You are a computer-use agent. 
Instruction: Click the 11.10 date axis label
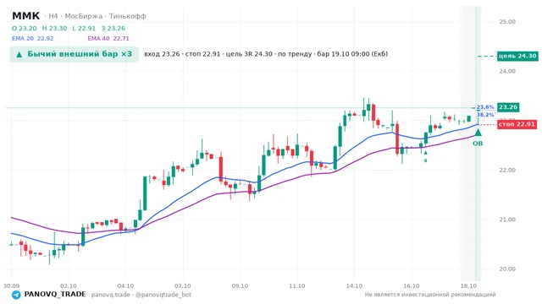point(297,286)
